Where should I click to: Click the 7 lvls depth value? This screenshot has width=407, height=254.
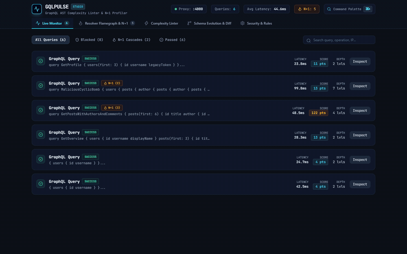[339, 88]
